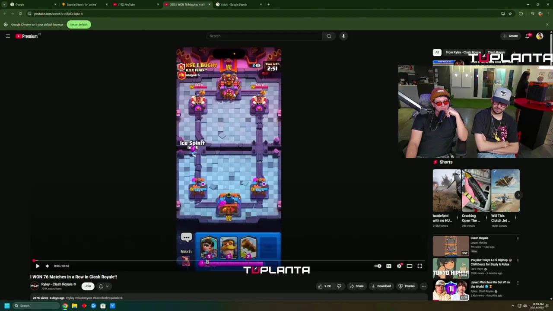553x311 pixels.
Task: Click #clashroyale hashtag in description
Action: tap(83, 298)
